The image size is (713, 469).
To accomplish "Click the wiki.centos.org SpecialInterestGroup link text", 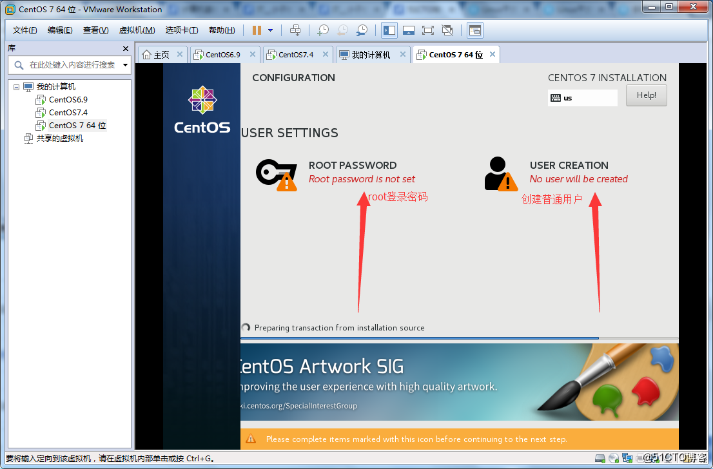I will 298,405.
